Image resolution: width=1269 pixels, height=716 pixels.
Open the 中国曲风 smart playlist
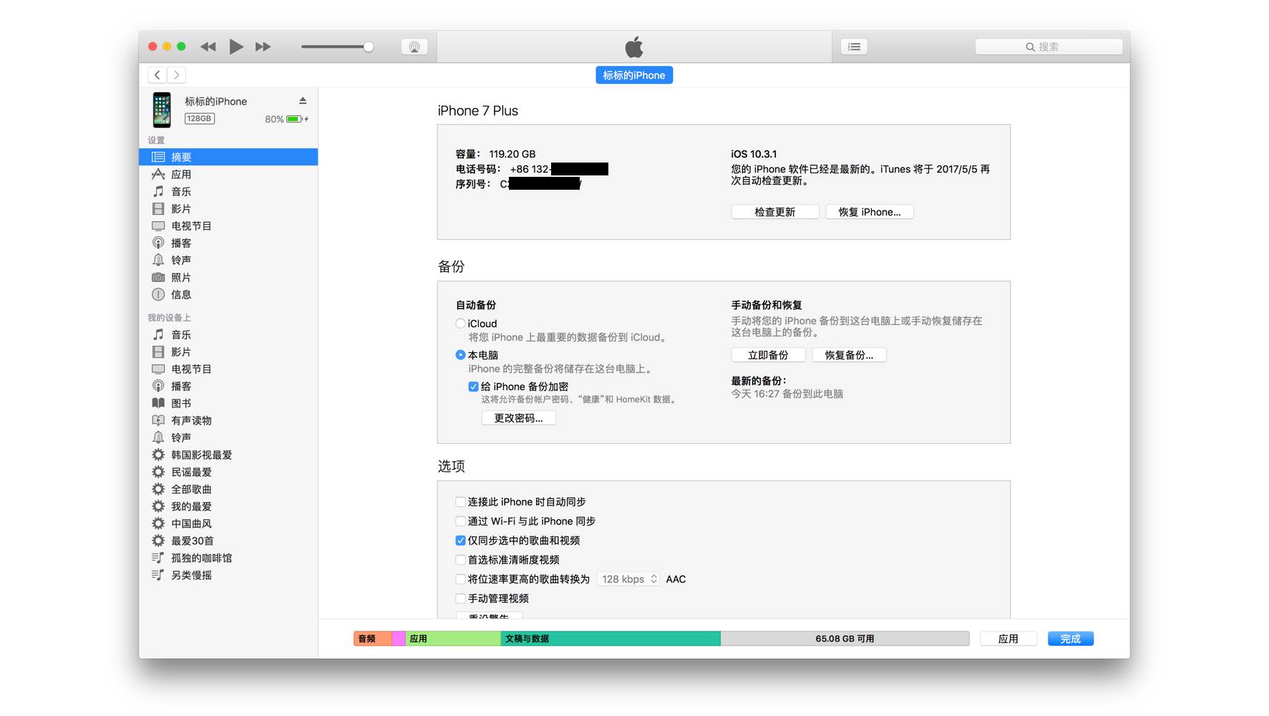point(228,523)
